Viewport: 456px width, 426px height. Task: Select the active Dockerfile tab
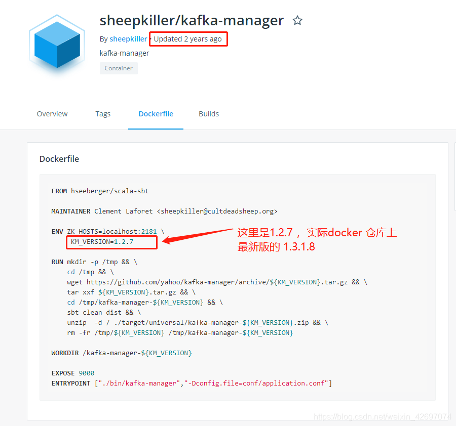click(156, 113)
